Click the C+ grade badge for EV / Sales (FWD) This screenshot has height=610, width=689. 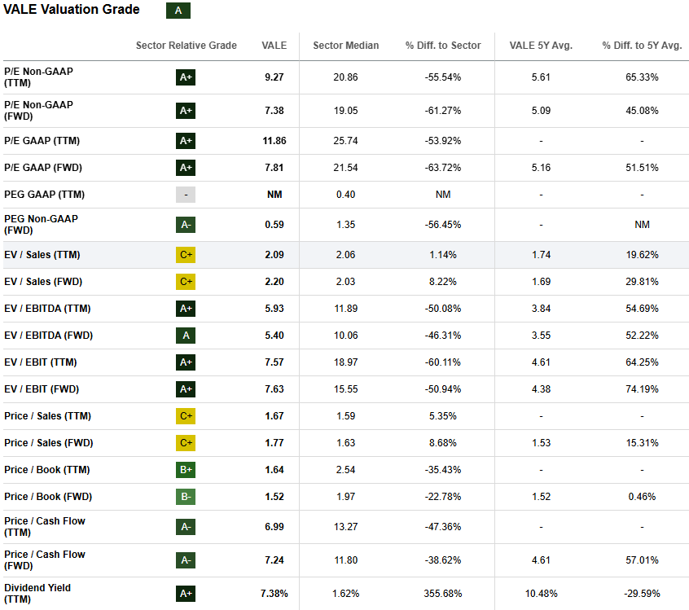(x=186, y=282)
